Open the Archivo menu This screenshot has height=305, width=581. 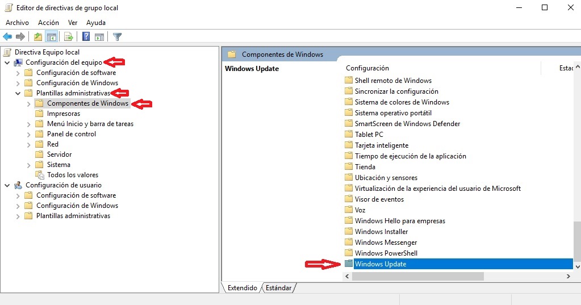(x=17, y=23)
